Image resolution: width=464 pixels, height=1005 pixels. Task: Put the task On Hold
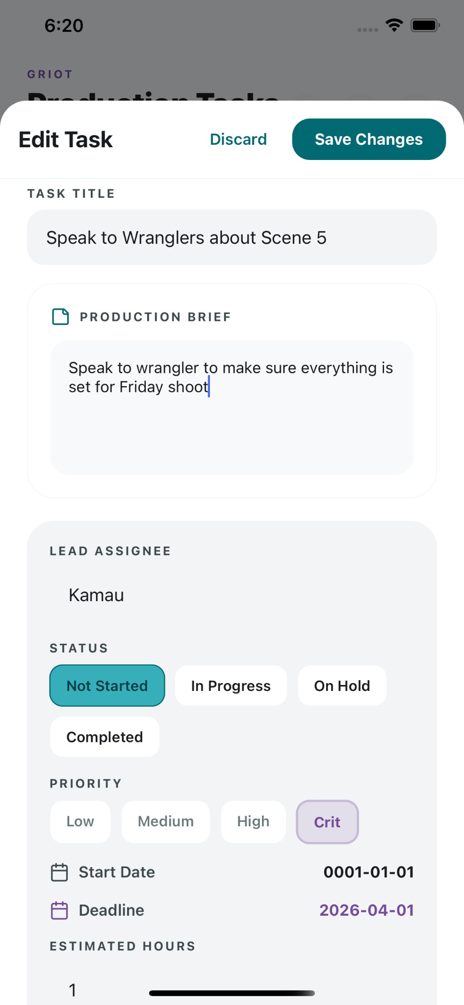(342, 686)
